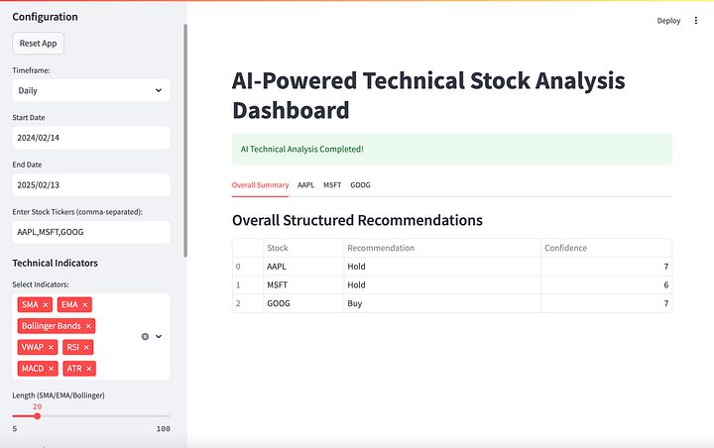Sort by the Stock column header
The height and width of the screenshot is (448, 714).
point(303,248)
